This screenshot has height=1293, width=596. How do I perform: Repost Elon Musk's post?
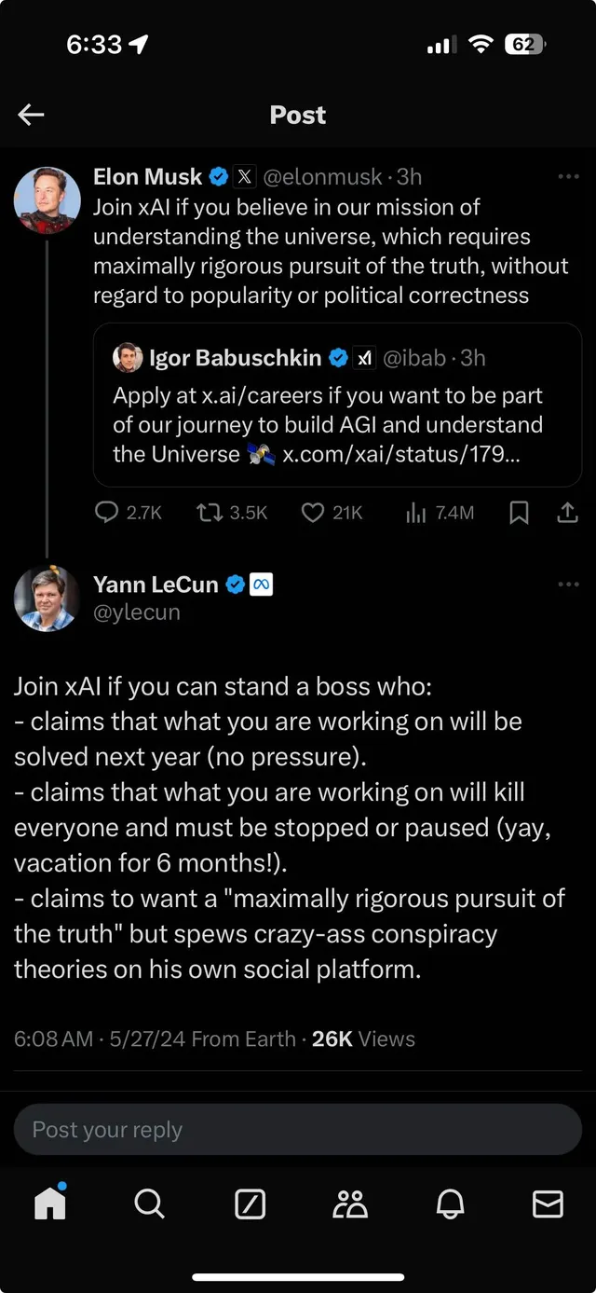(x=209, y=513)
